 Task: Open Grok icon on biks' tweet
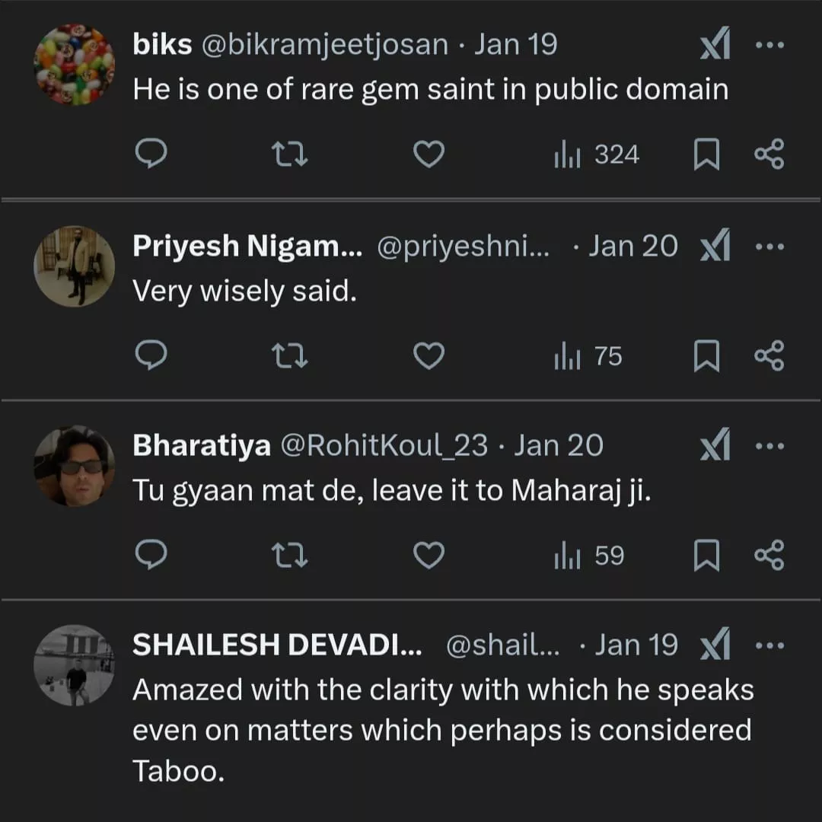pos(715,46)
